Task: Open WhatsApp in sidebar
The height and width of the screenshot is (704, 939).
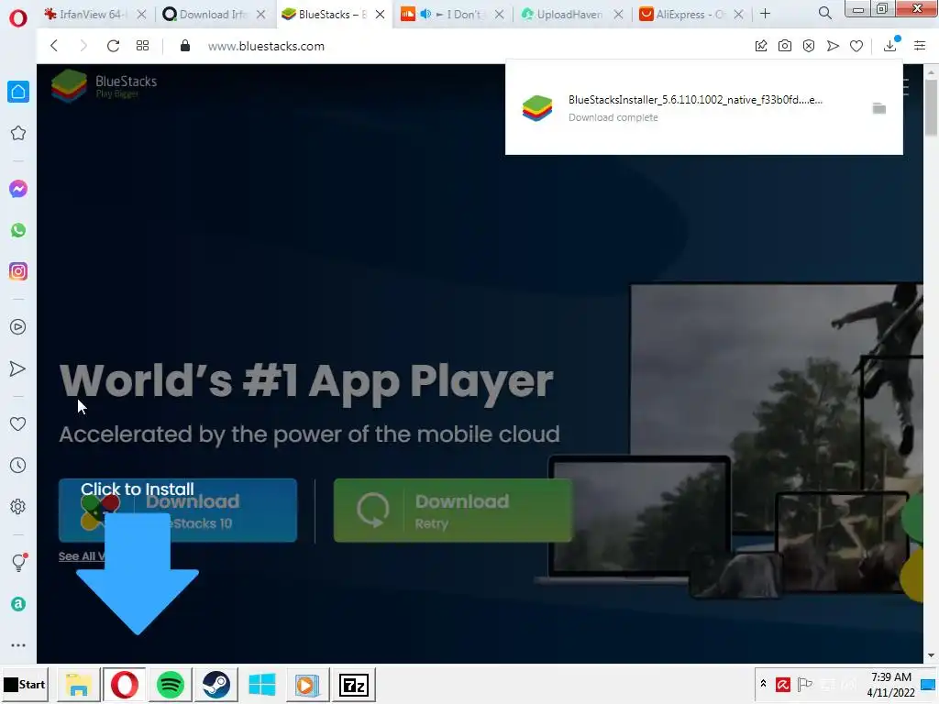Action: coord(18,230)
